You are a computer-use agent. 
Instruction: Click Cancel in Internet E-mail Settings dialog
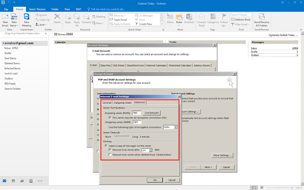[x=172, y=180]
